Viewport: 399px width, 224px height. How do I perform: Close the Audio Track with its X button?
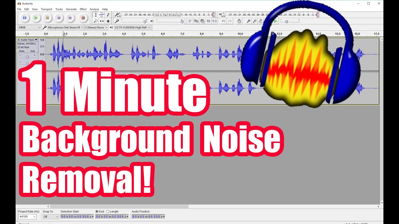(18, 40)
